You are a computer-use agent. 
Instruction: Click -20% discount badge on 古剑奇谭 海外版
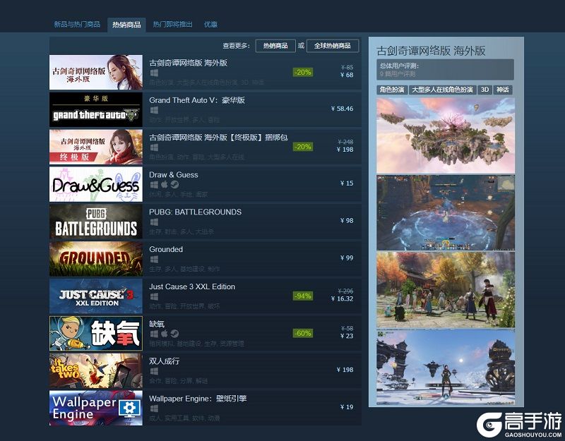[x=303, y=73]
